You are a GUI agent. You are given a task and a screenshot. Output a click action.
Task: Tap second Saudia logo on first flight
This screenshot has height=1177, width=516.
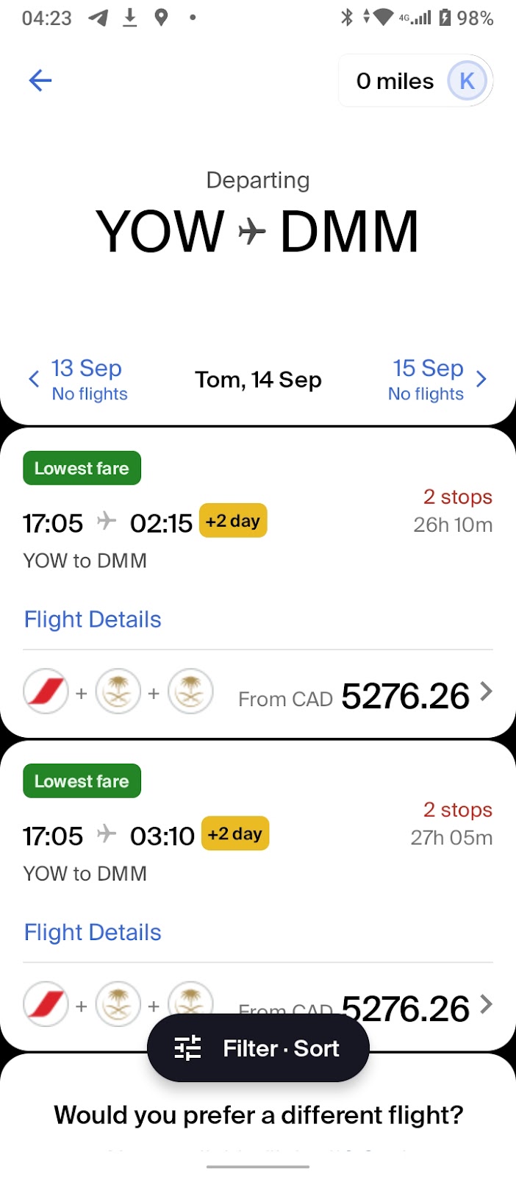[190, 692]
